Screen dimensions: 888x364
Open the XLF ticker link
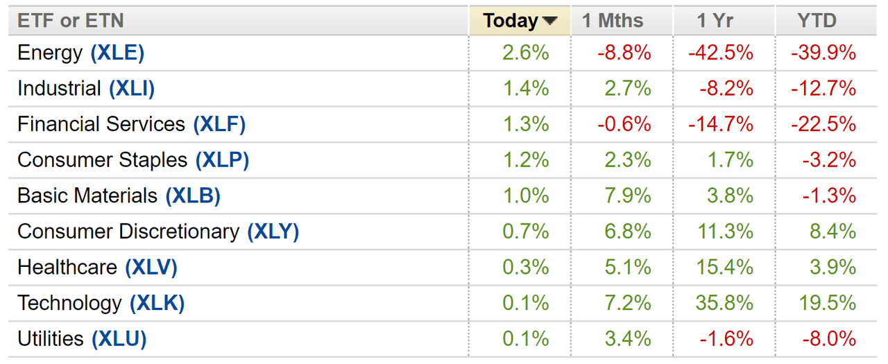[219, 124]
